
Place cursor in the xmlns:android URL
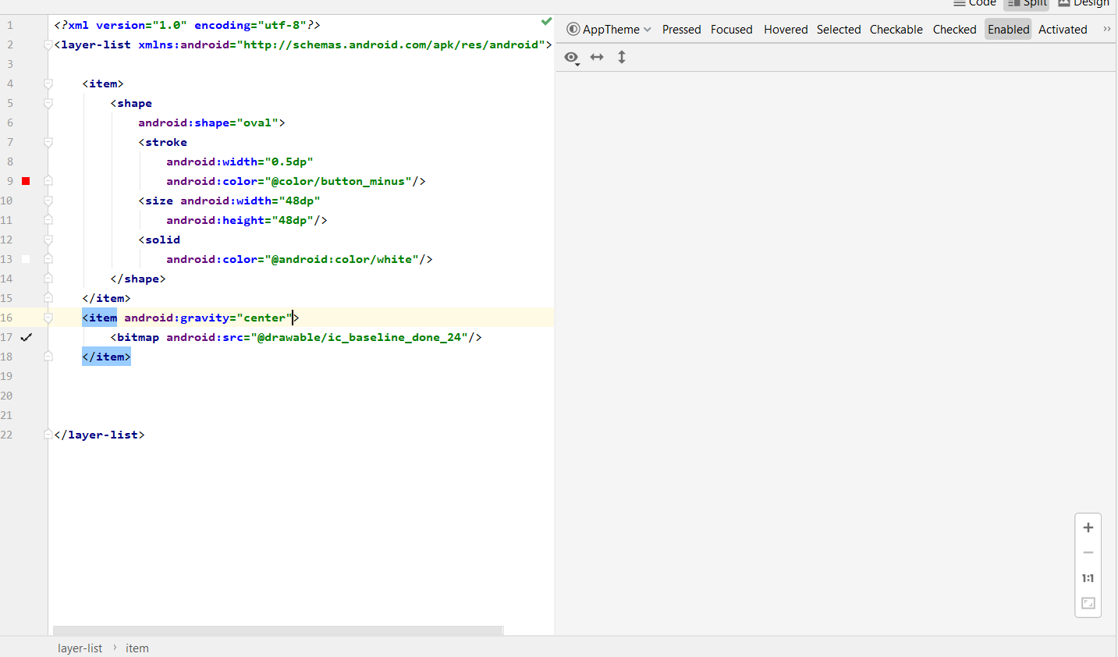[391, 44]
